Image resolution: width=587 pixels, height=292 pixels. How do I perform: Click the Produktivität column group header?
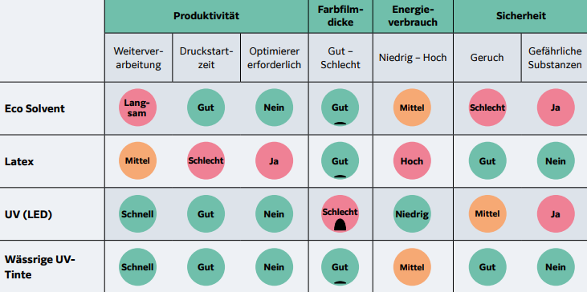[x=206, y=16]
